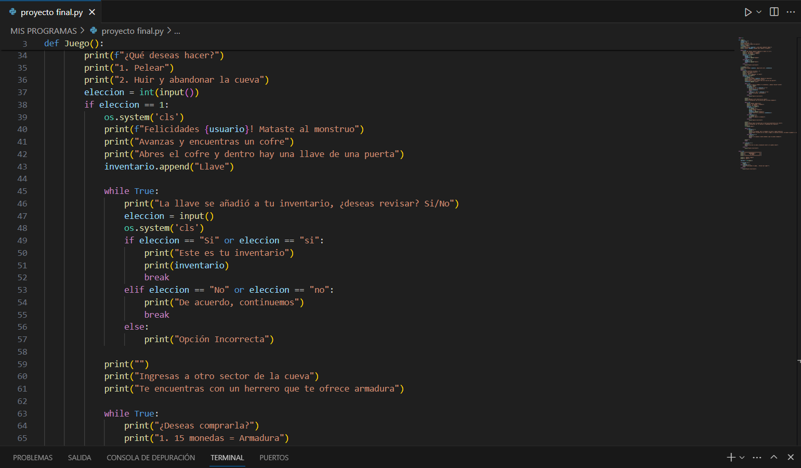801x468 pixels.
Task: Open the PUERTOS panel tab
Action: coord(274,458)
